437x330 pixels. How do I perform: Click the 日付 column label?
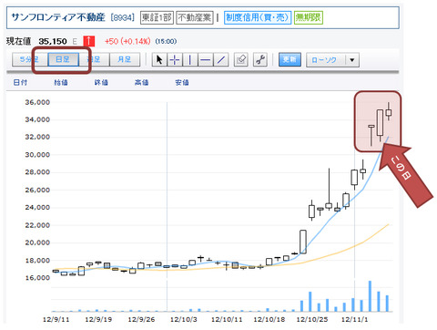click(20, 82)
